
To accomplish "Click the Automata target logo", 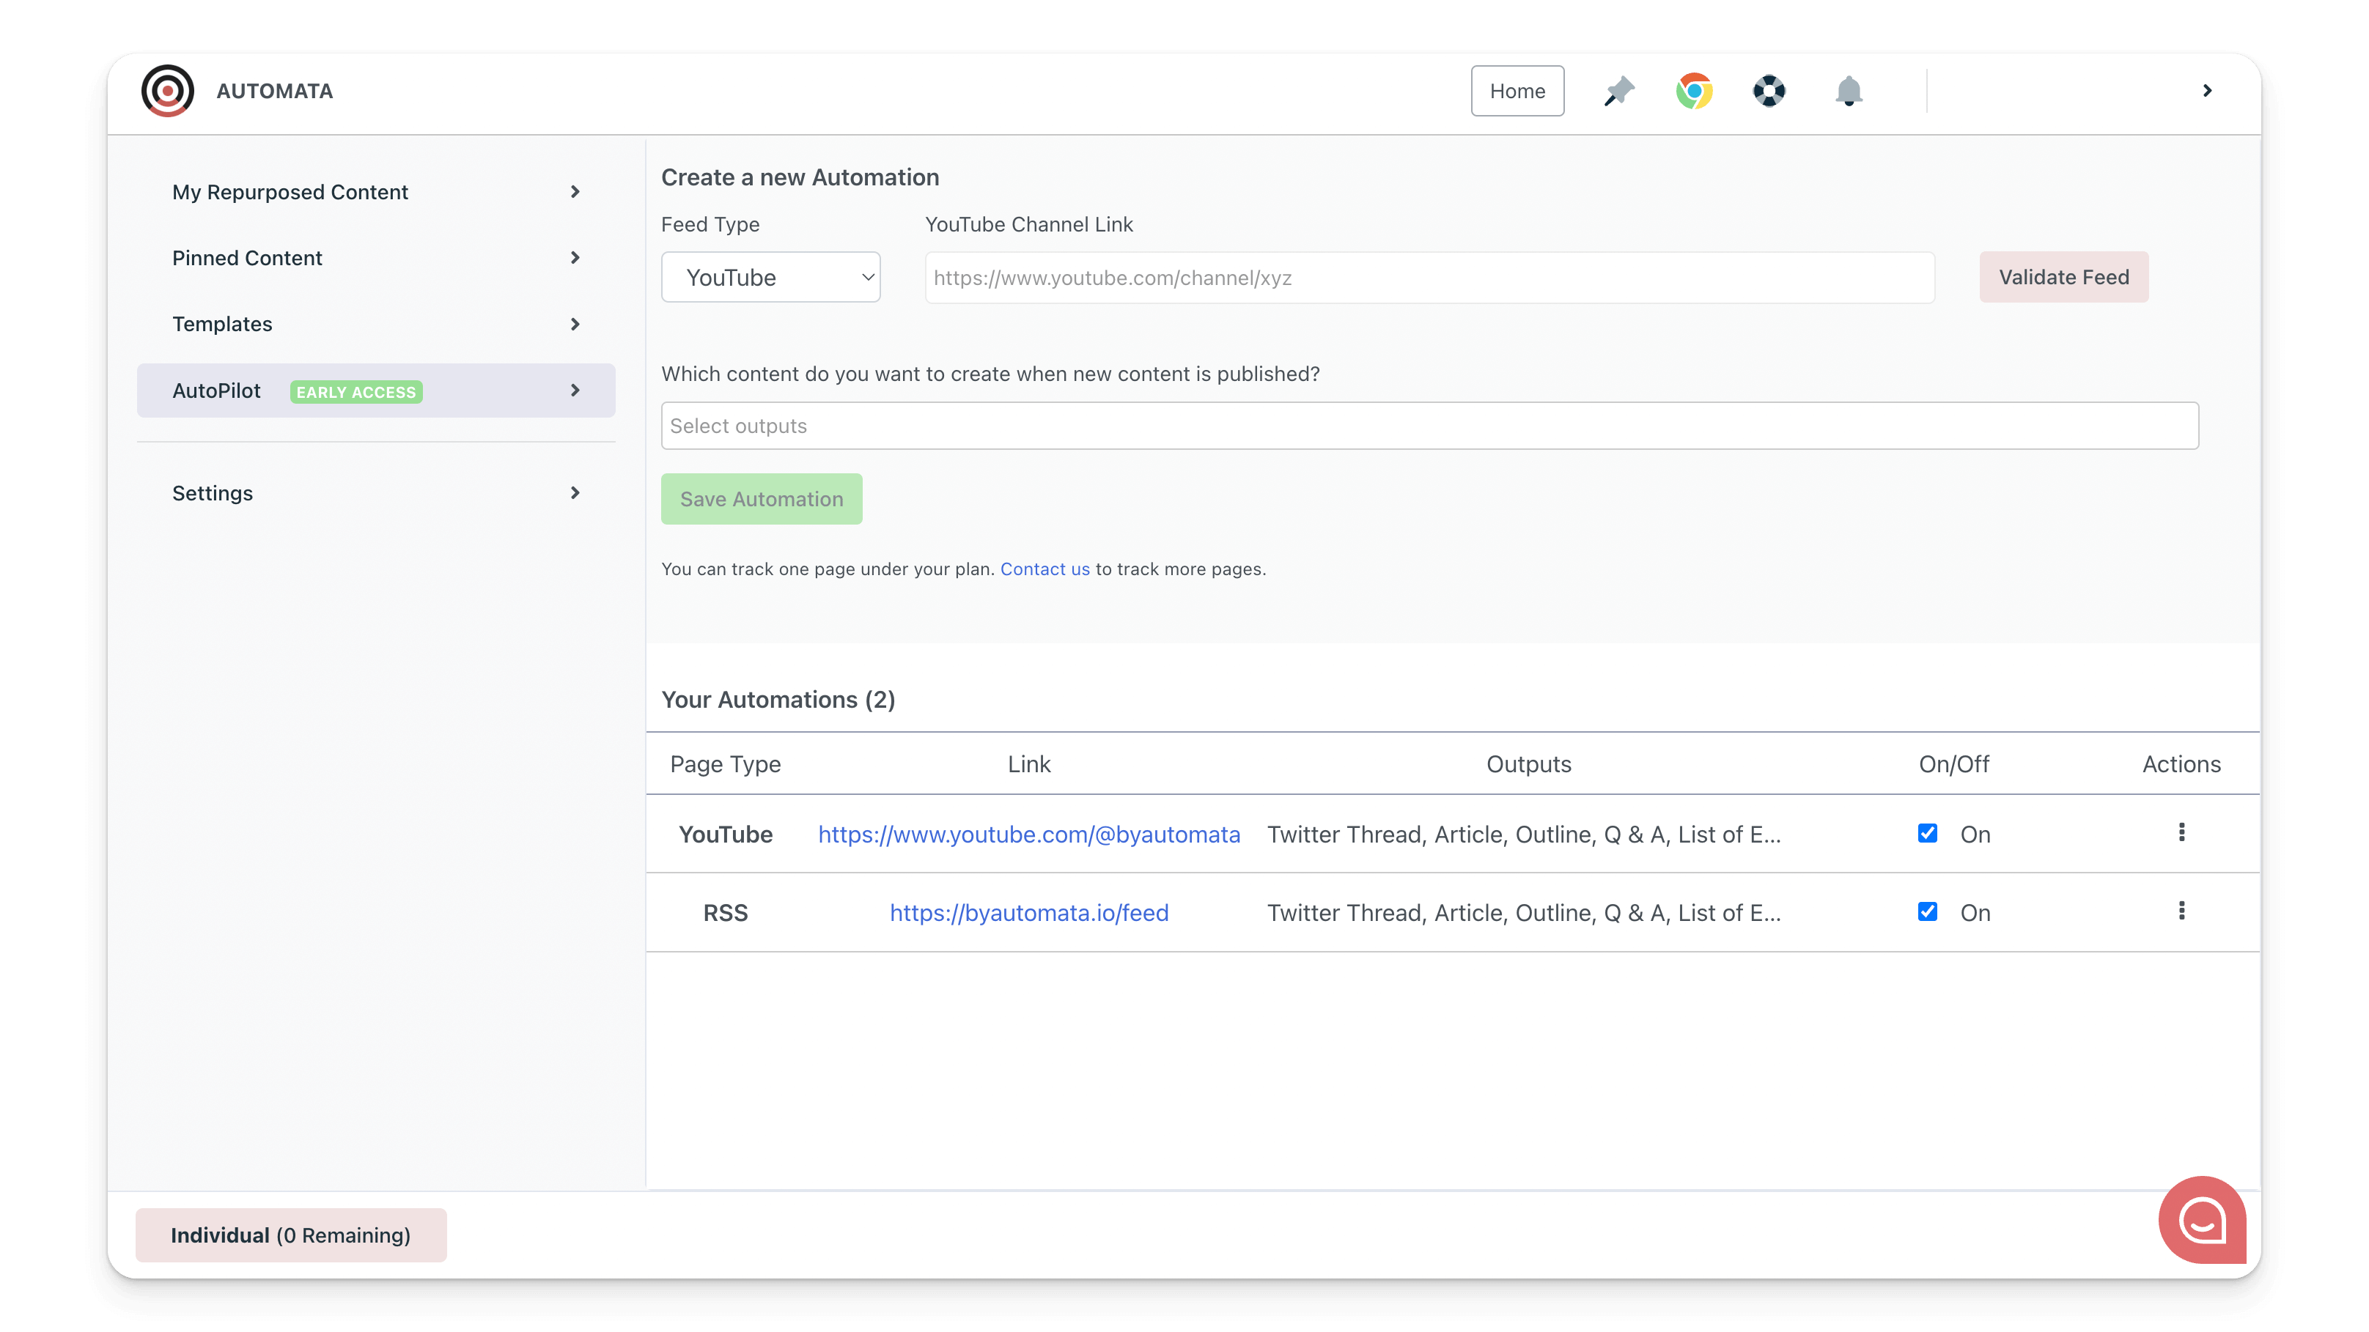I will click(167, 91).
